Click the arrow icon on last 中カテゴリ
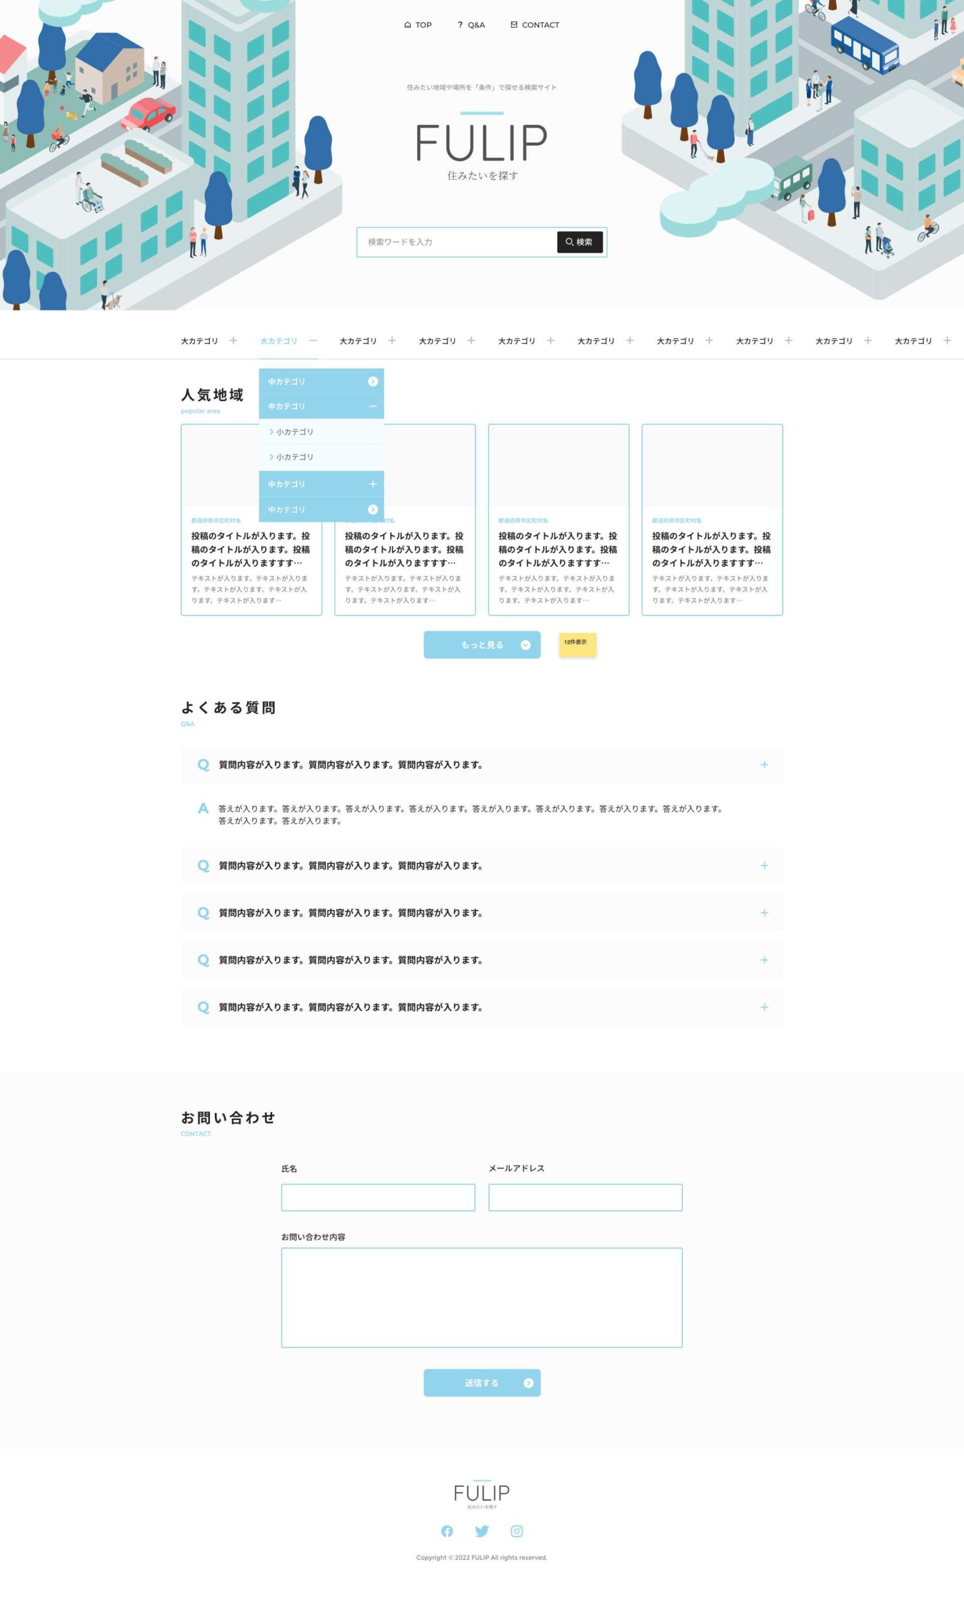Viewport: 964px width, 1609px height. point(372,510)
